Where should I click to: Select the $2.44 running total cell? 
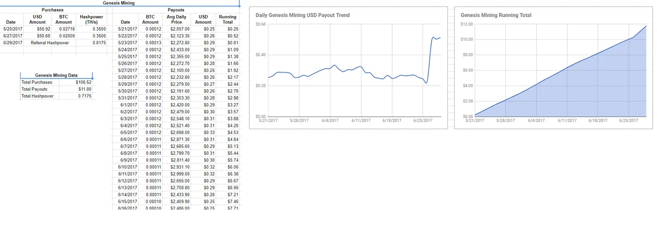coord(228,84)
